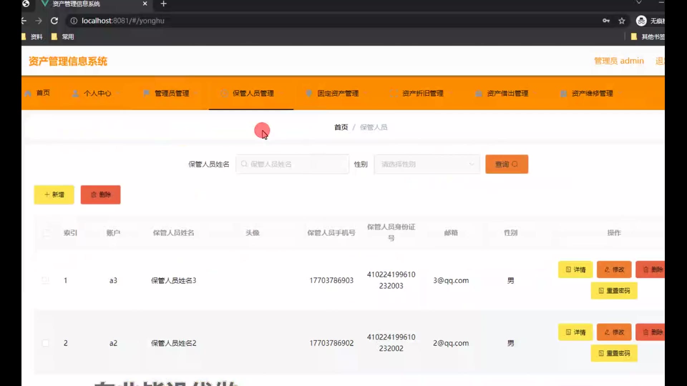Click 修改 for 保管人员姓名3
The width and height of the screenshot is (687, 386).
(614, 269)
